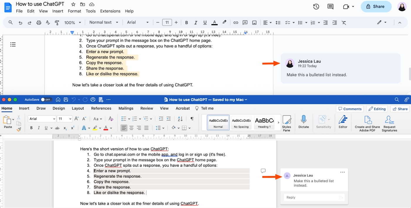The width and height of the screenshot is (411, 208).
Task: Open the zoom 100% dropdown in Google Docs
Action: 73,23
